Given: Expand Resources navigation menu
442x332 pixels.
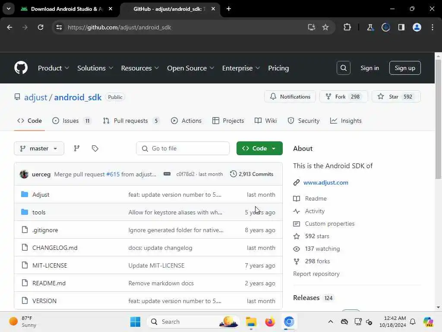Looking at the screenshot, I should (x=140, y=68).
